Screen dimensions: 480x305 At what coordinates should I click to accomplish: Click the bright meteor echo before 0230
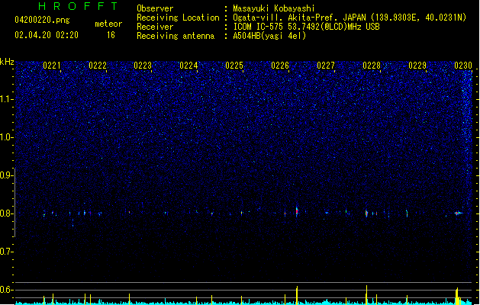(458, 213)
